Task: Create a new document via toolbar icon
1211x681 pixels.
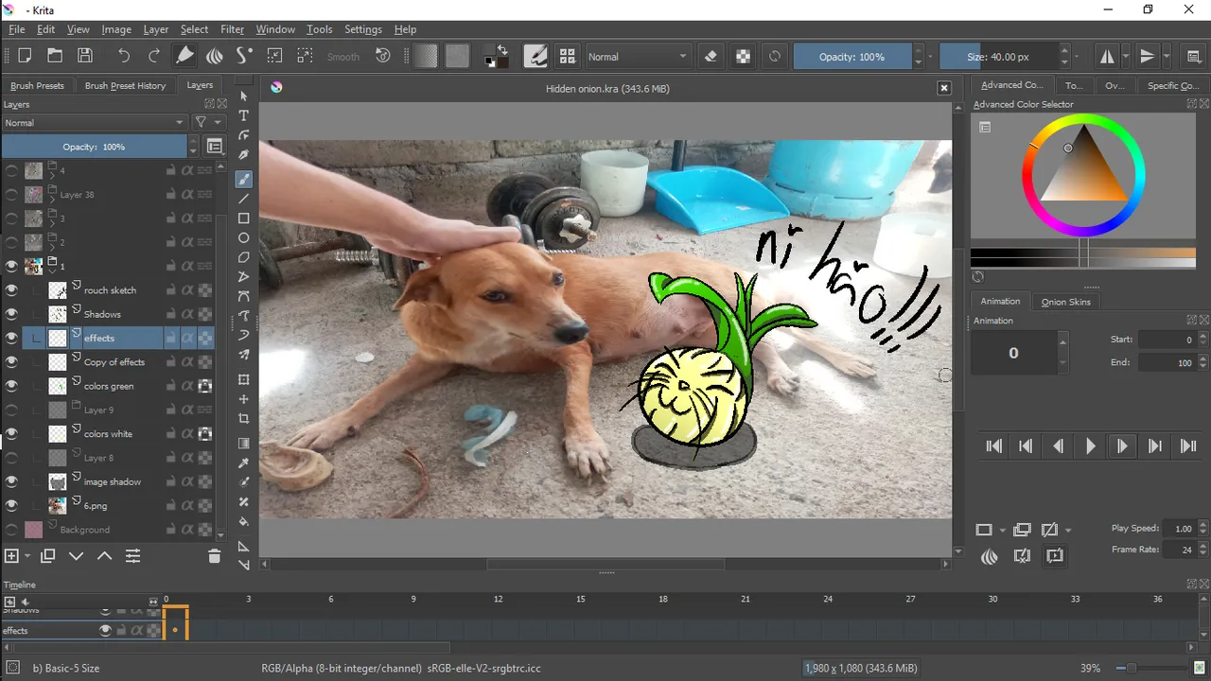Action: (25, 56)
